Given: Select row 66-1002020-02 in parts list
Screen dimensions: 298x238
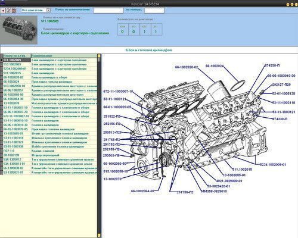Looking at the screenshot, I should point(49,77).
